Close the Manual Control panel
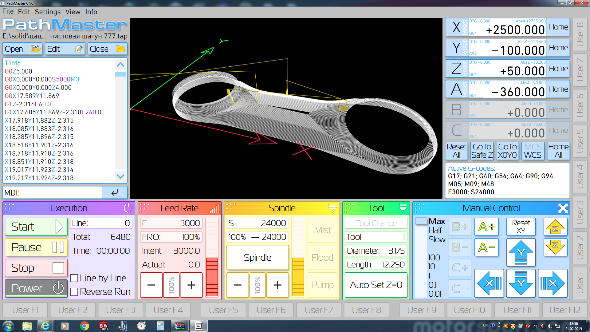This screenshot has width=590, height=332. (x=563, y=208)
